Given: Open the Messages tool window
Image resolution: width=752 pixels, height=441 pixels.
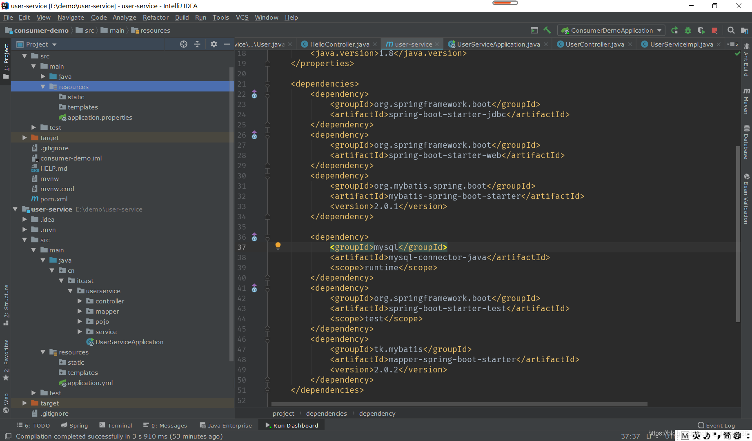Looking at the screenshot, I should (165, 425).
